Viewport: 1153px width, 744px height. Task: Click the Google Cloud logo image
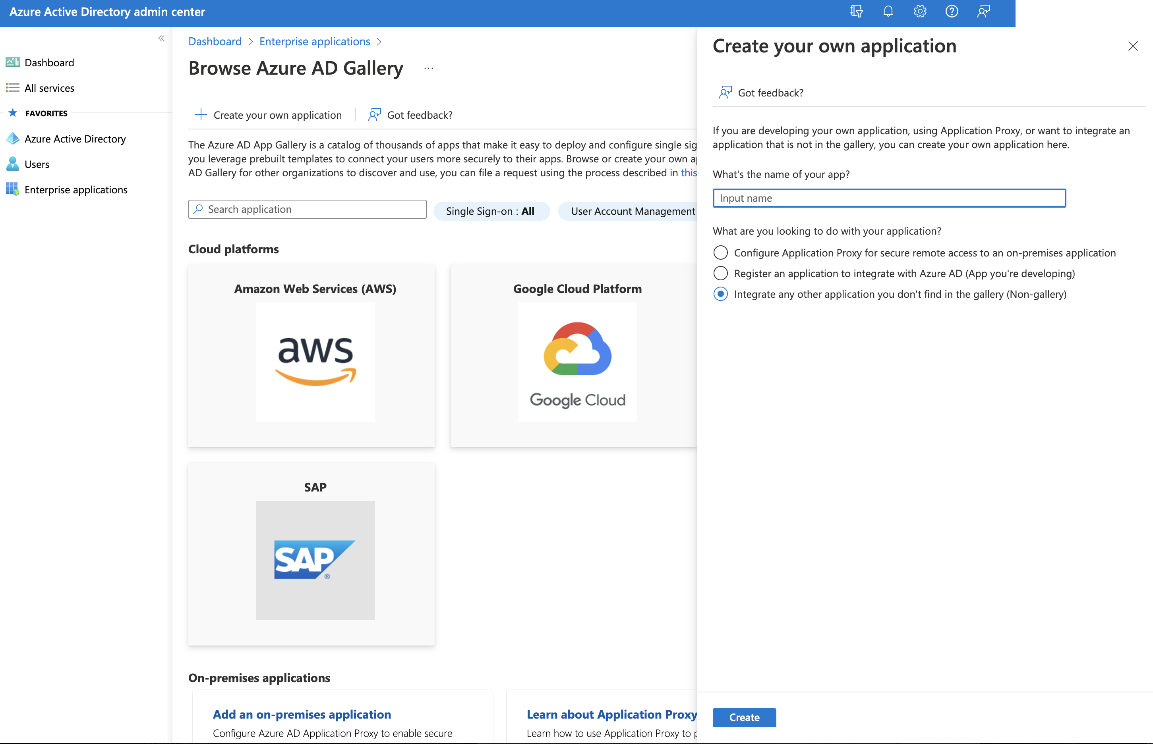point(578,362)
